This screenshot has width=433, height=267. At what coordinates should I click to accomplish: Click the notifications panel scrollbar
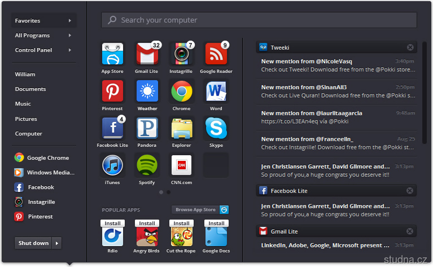point(425,93)
